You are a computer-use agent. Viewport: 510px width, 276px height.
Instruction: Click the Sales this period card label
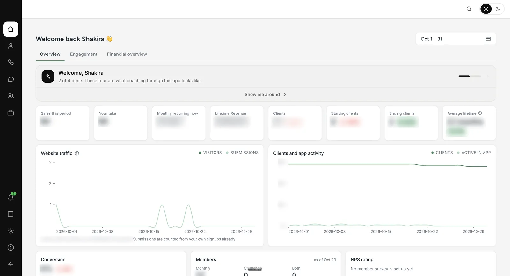point(56,113)
